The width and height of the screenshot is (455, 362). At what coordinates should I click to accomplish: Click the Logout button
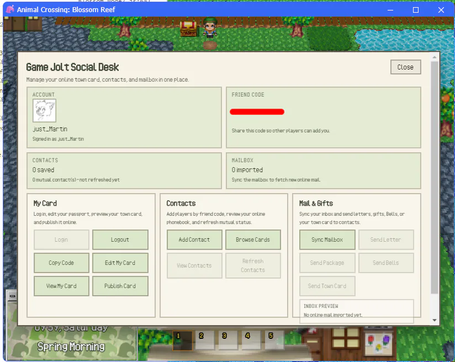(x=120, y=239)
